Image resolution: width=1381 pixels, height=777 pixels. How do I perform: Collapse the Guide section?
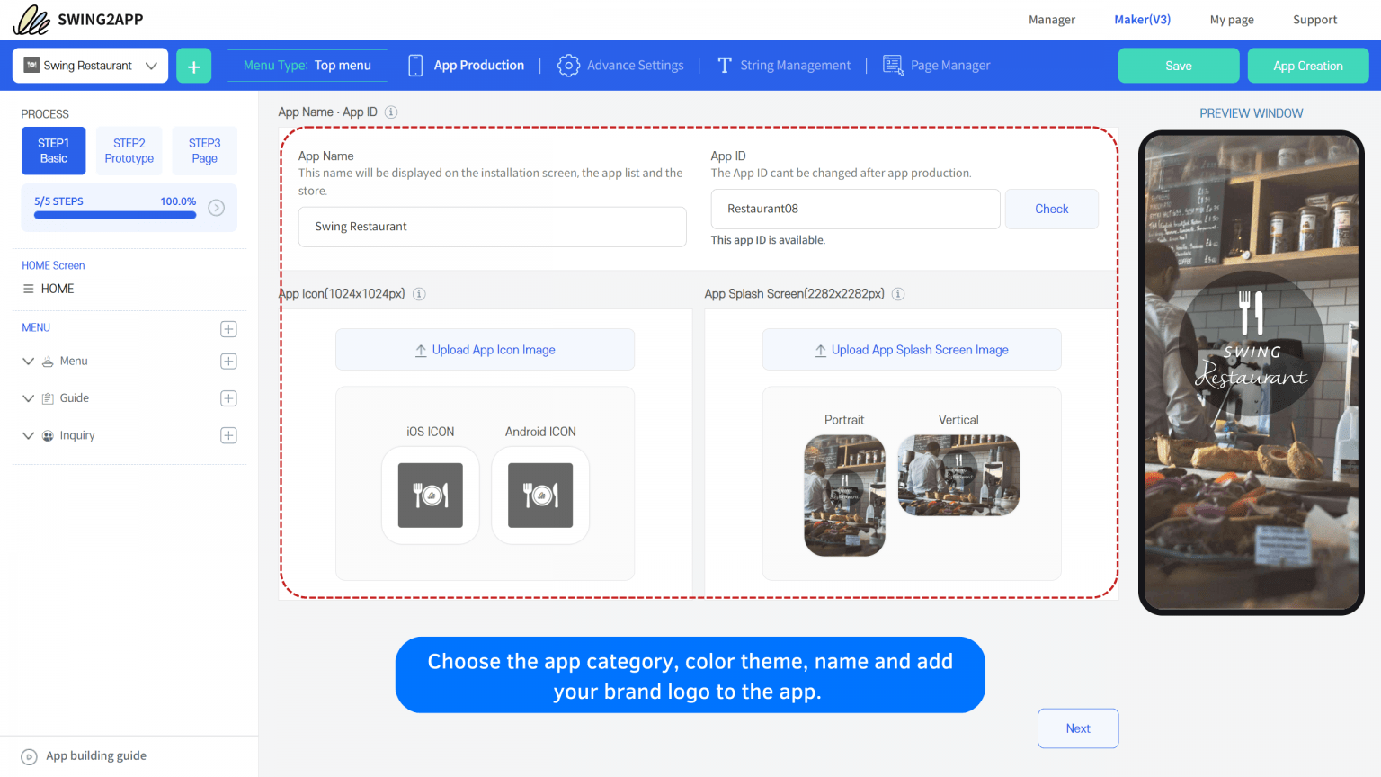pos(28,397)
